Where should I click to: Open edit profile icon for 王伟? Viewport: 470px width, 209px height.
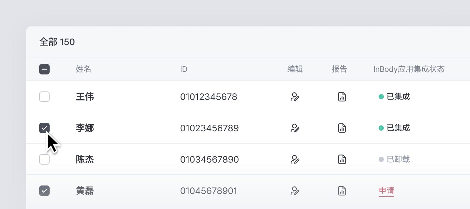coord(295,97)
